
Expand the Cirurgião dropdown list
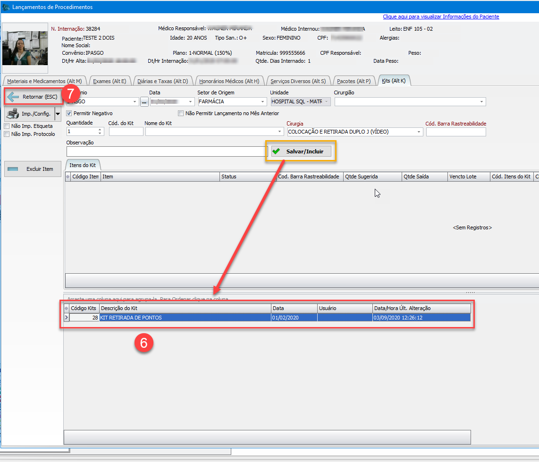[x=481, y=101]
